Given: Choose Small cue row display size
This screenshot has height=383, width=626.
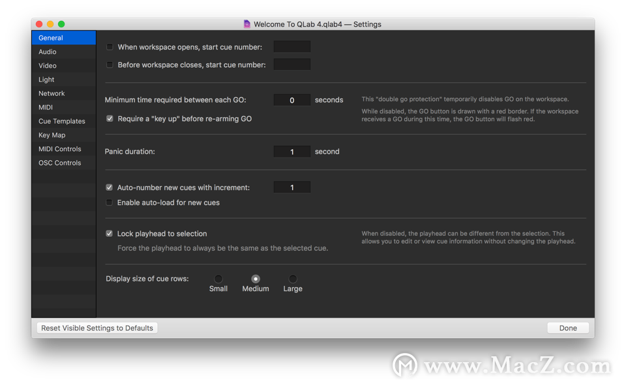Looking at the screenshot, I should 218,279.
